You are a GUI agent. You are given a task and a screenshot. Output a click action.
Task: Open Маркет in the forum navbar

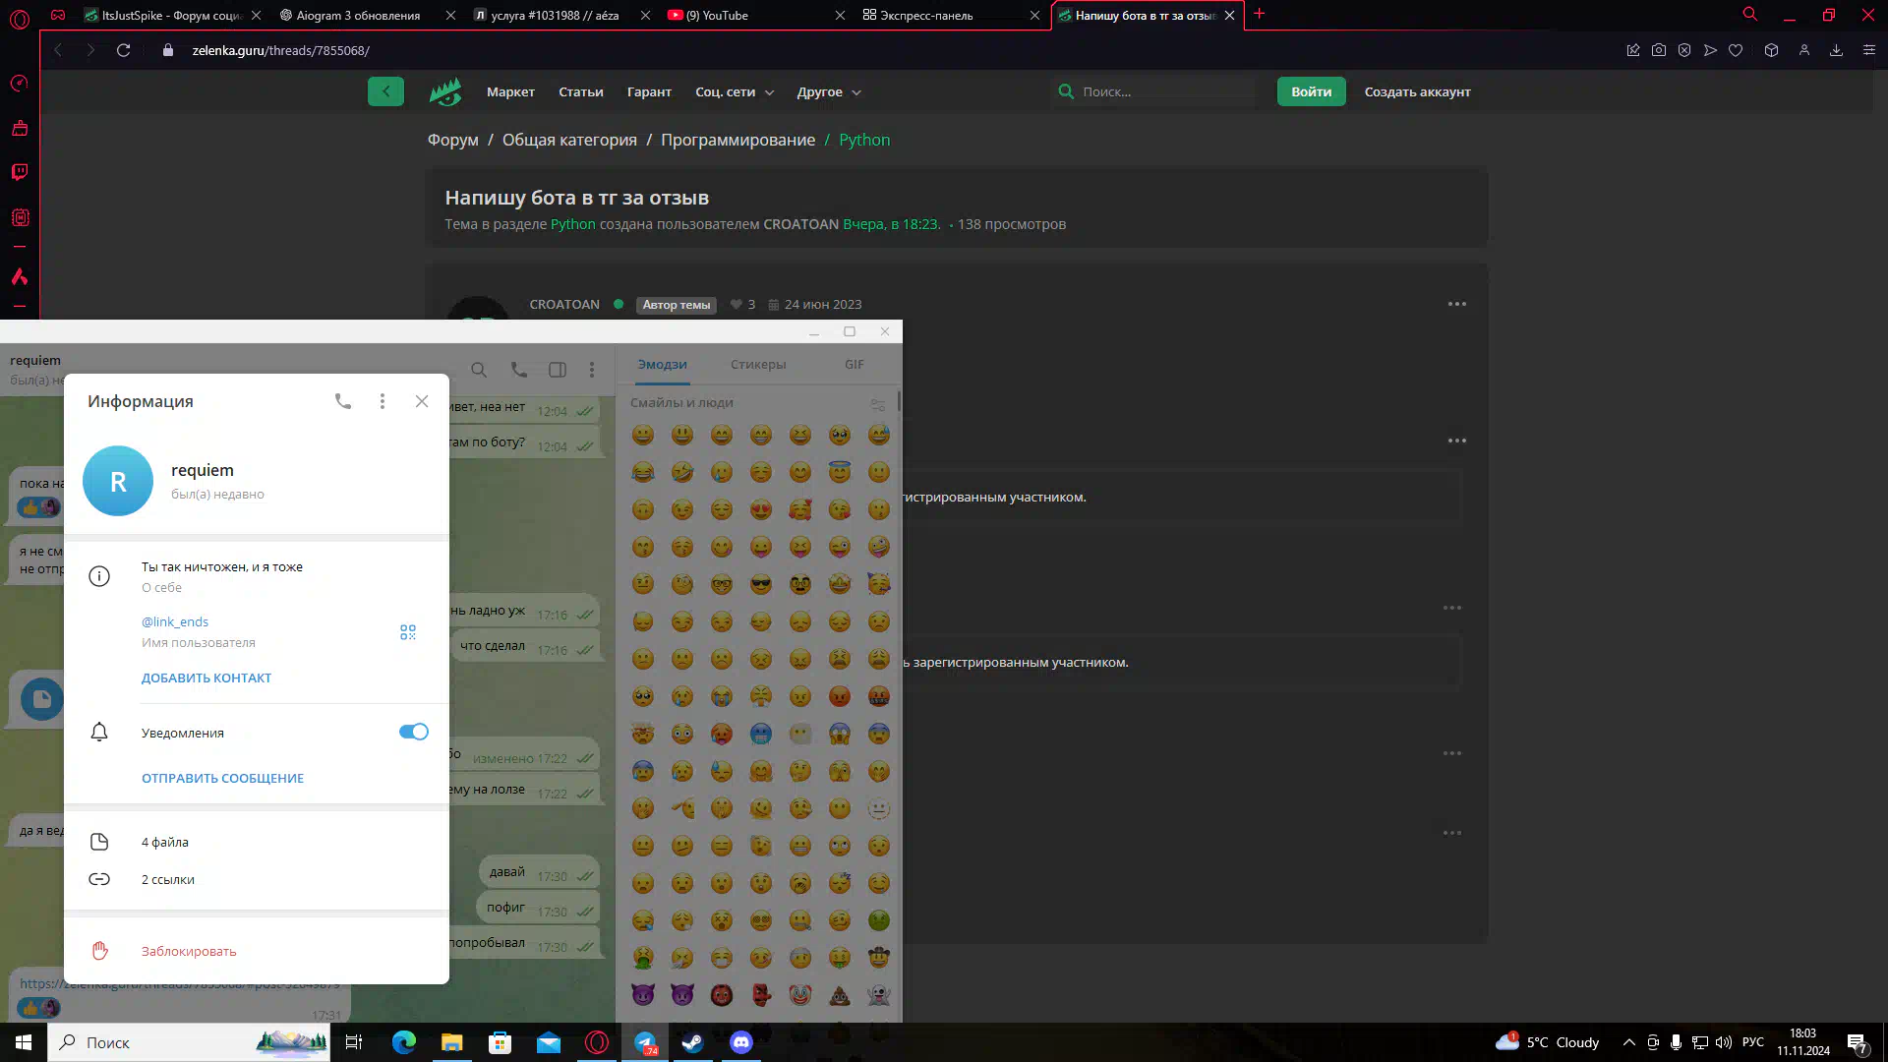(510, 91)
